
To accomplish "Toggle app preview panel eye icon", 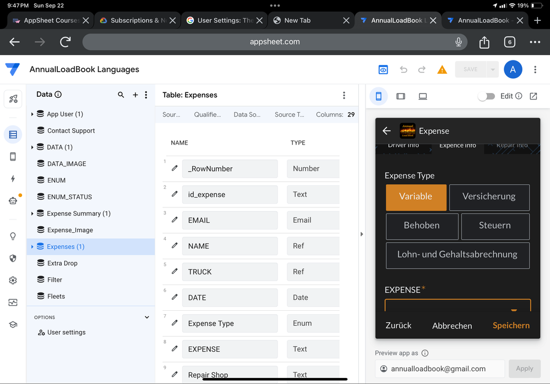I will pos(383,70).
